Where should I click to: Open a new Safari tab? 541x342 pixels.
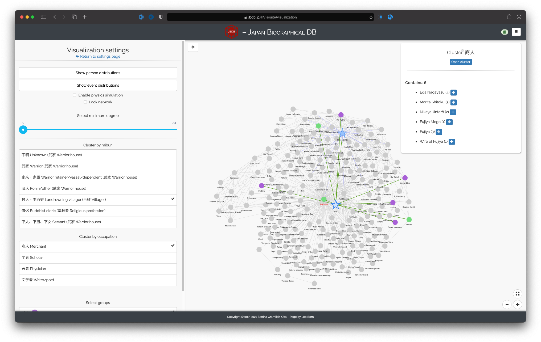click(85, 17)
